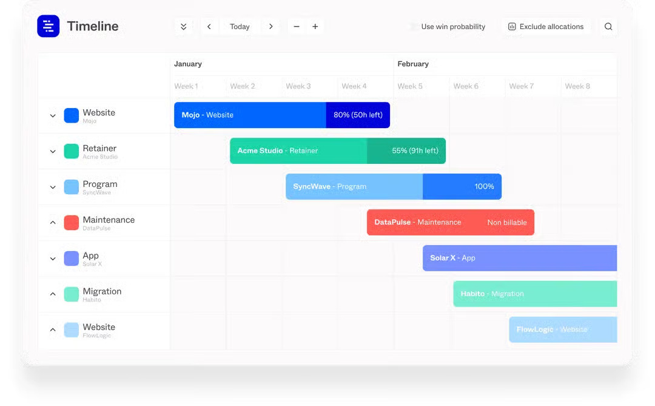The image size is (655, 406).
Task: Click the Migration project name
Action: [x=102, y=291]
